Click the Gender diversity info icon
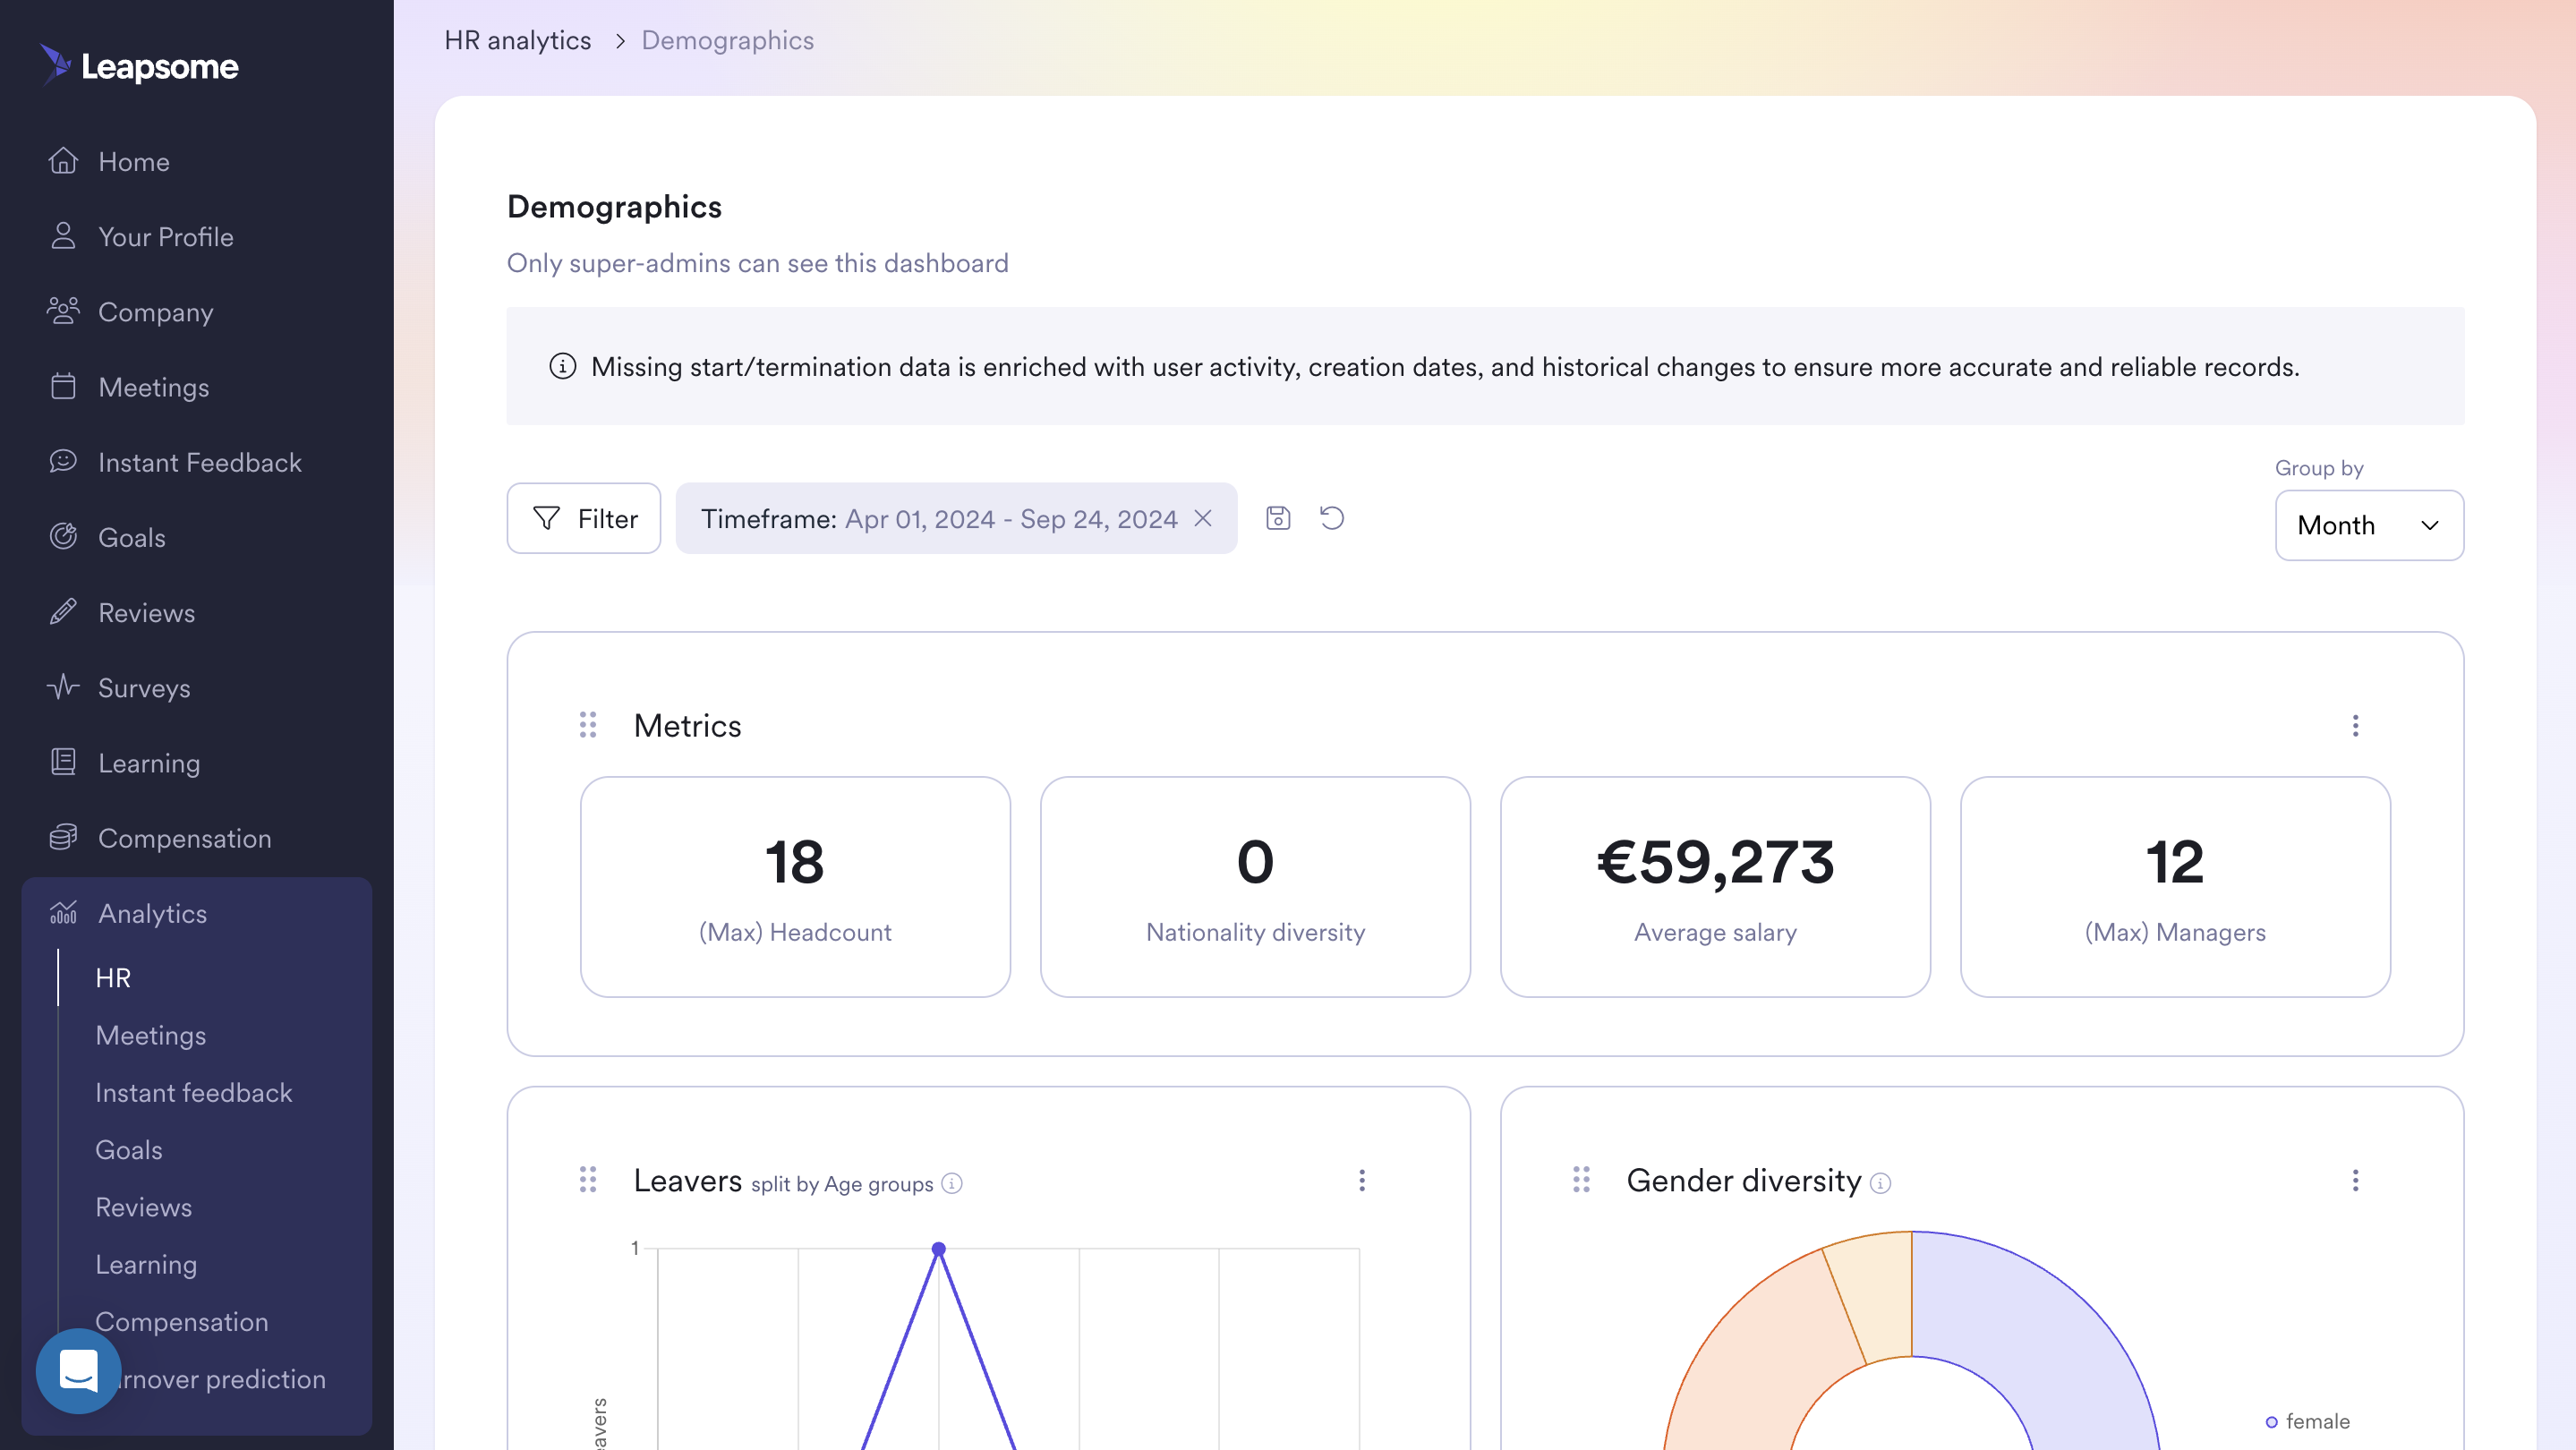 1881,1183
